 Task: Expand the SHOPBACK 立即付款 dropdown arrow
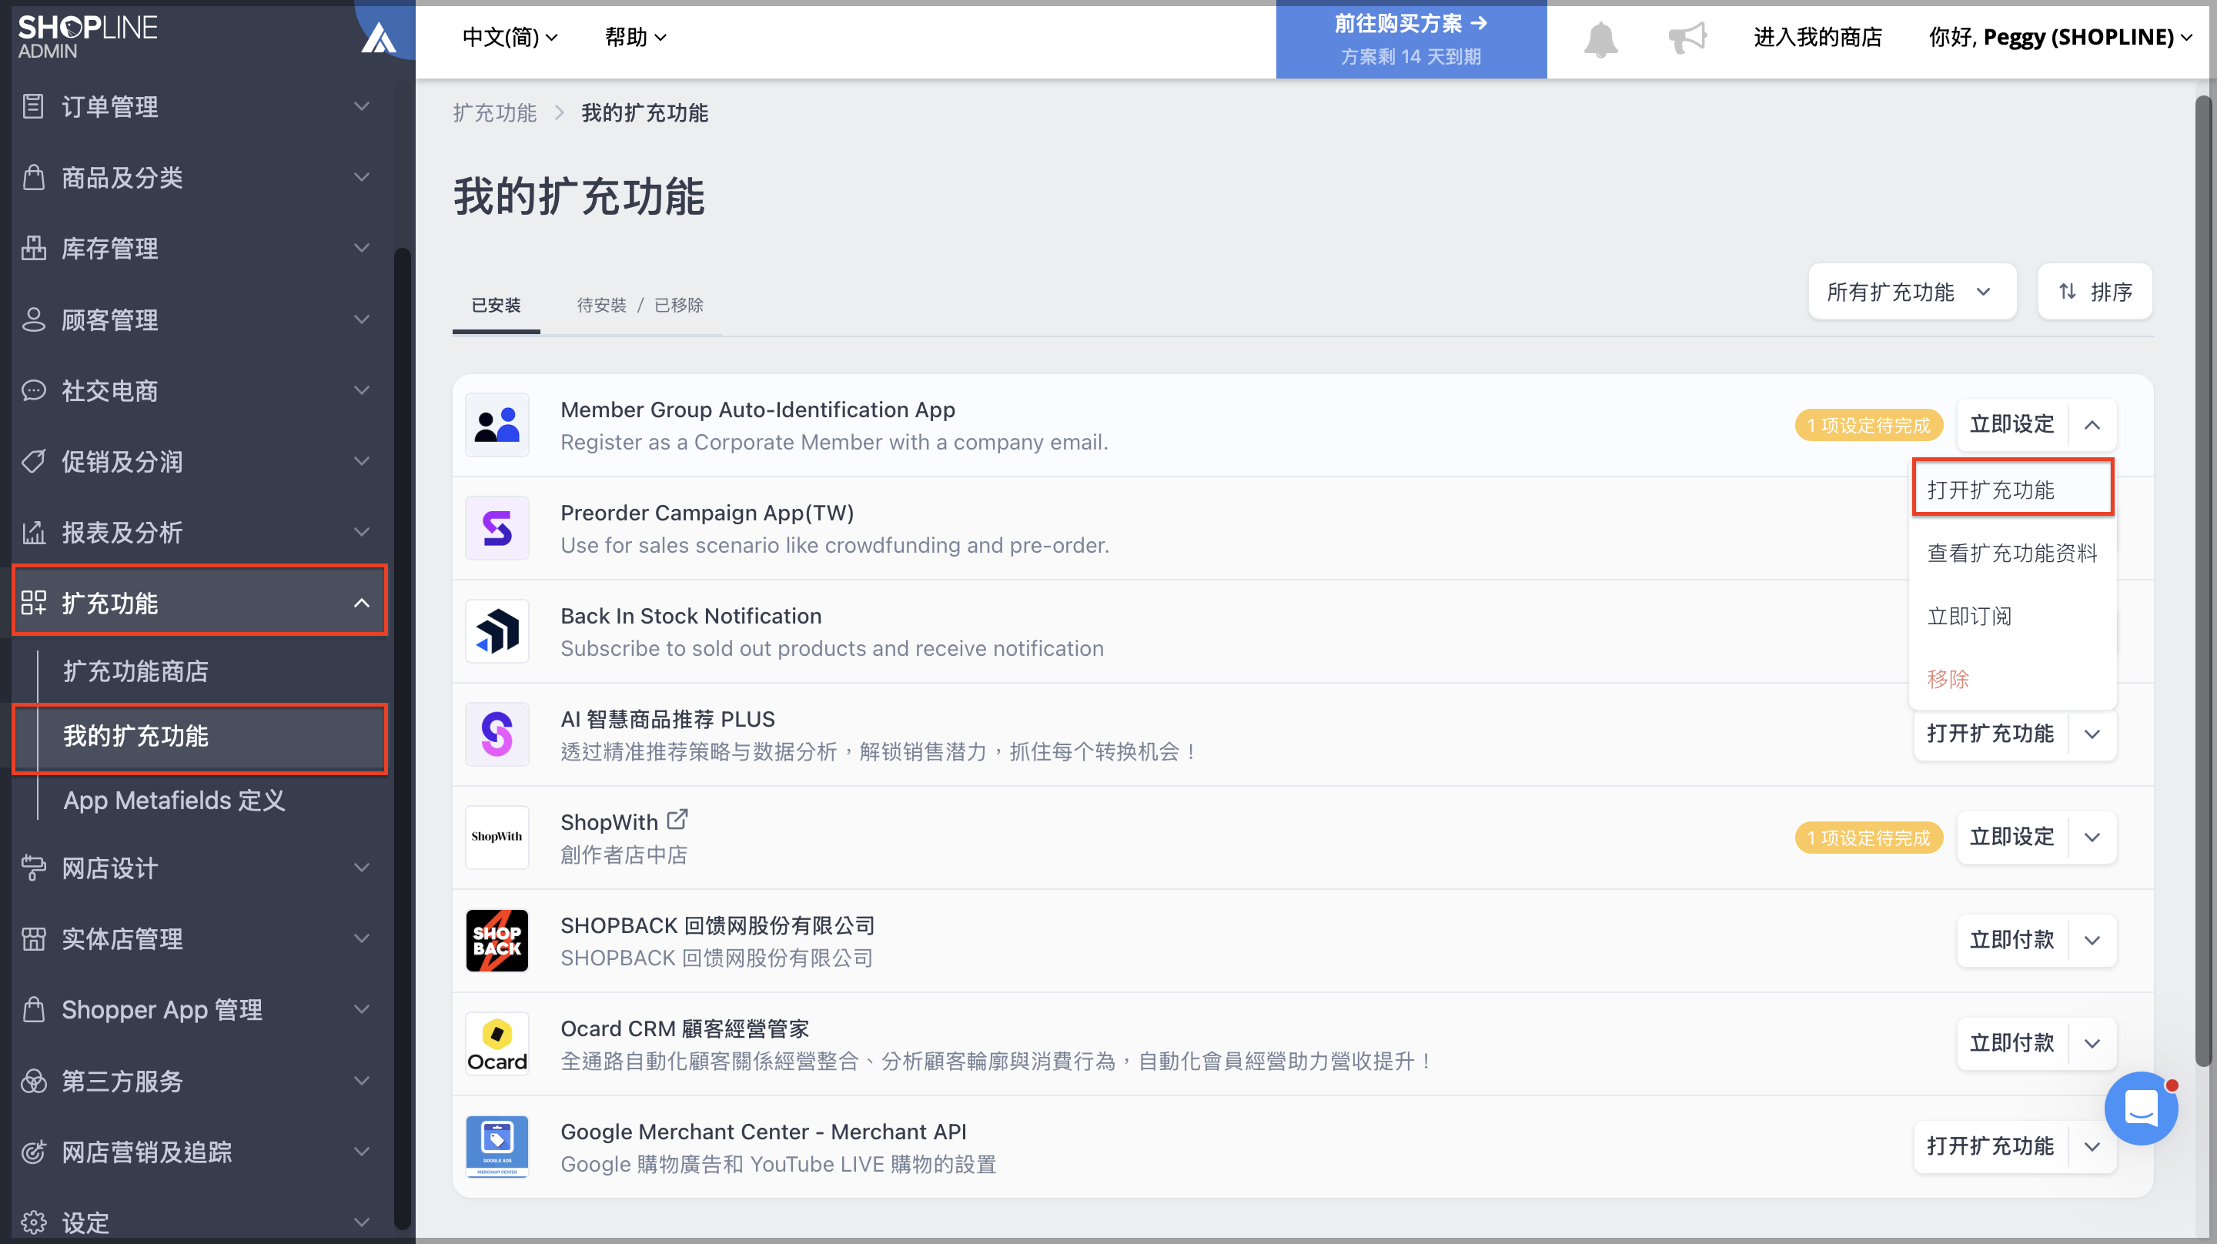coord(2092,940)
